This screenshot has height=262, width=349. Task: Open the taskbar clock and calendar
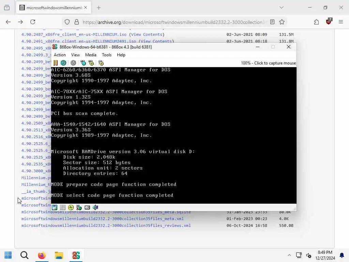[x=325, y=255]
